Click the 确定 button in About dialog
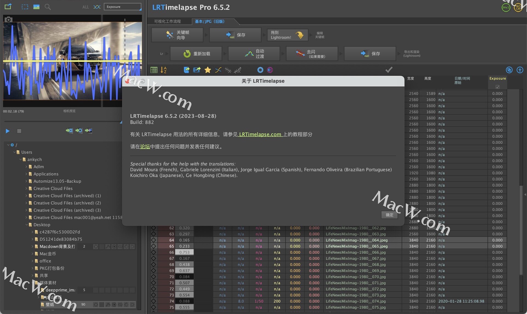The image size is (527, 314). [x=389, y=215]
